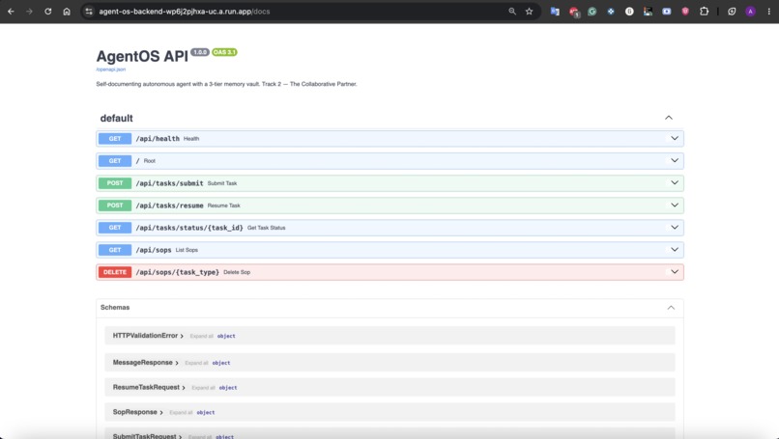View site information icon in address bar

point(89,11)
